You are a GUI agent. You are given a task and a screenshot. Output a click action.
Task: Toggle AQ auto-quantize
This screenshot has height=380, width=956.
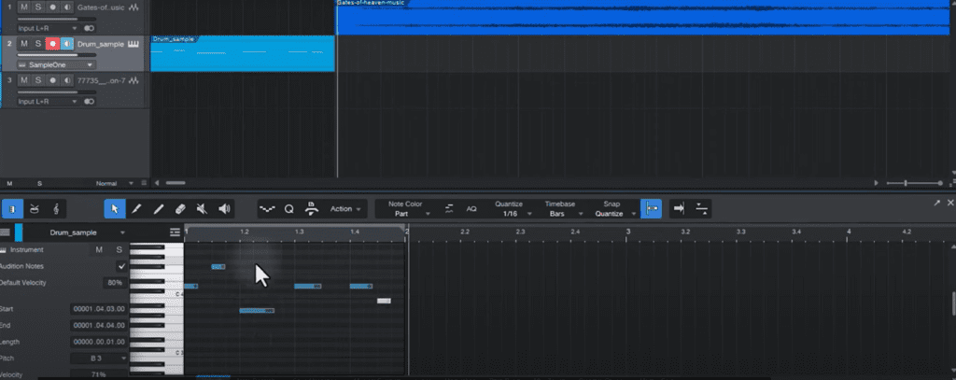(x=471, y=209)
